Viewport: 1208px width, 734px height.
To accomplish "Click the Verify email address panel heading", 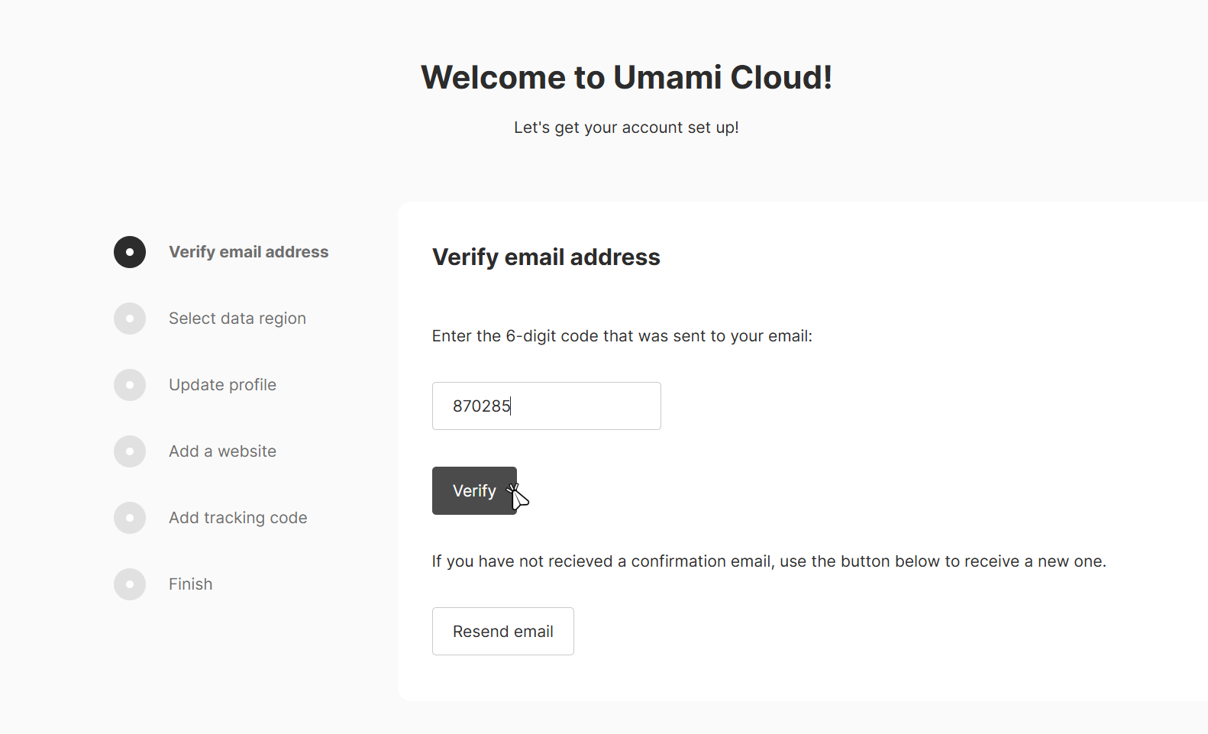I will [x=546, y=257].
